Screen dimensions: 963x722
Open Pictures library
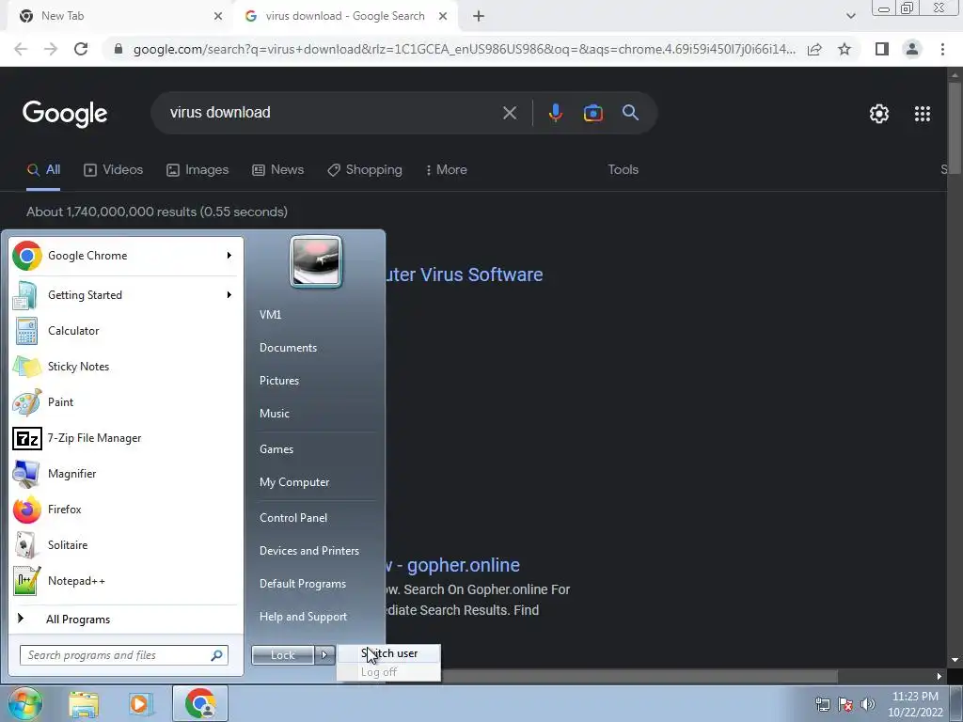point(279,381)
